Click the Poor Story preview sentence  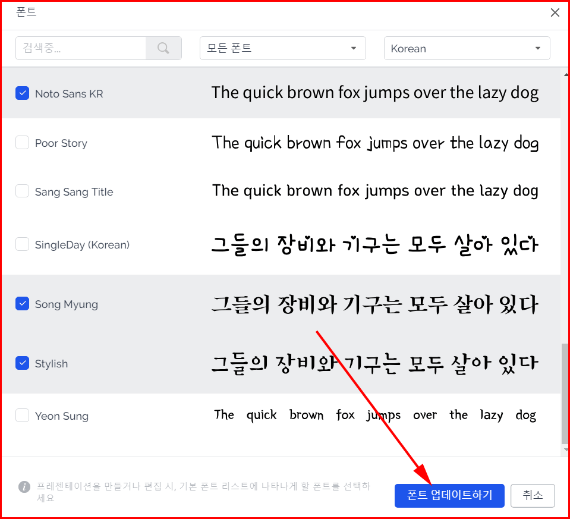(x=375, y=143)
